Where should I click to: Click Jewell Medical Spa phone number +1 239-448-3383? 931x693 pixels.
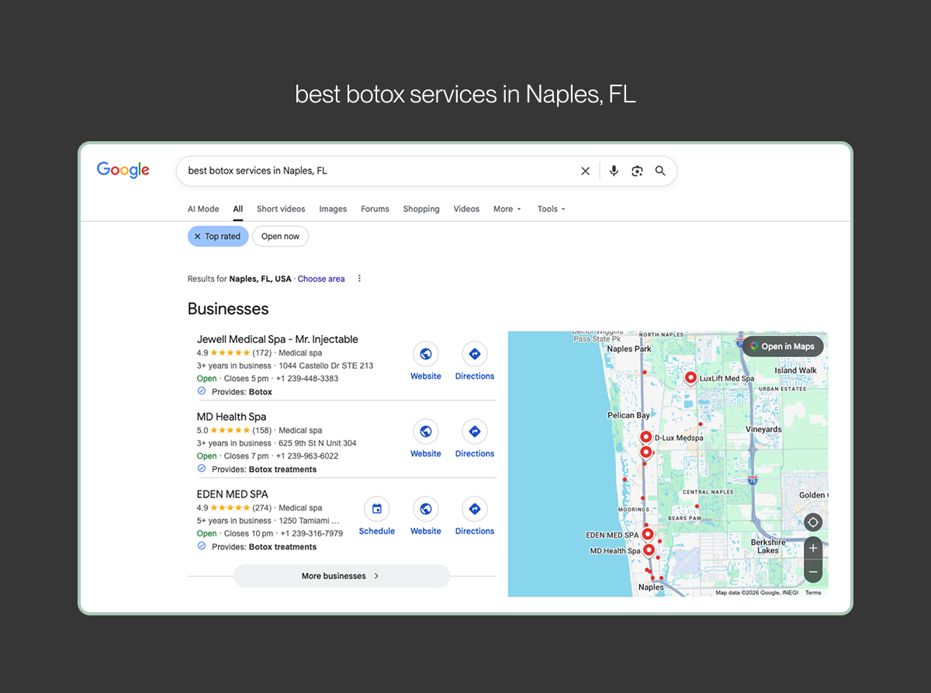[x=308, y=379]
